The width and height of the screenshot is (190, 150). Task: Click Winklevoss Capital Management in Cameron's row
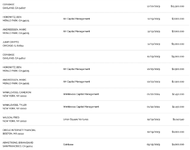[x=81, y=94]
